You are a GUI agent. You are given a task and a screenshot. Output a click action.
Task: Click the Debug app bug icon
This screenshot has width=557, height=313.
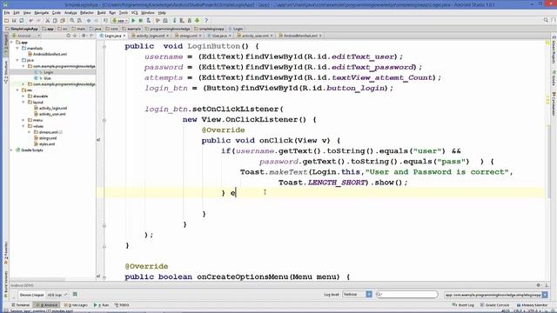click(141, 21)
